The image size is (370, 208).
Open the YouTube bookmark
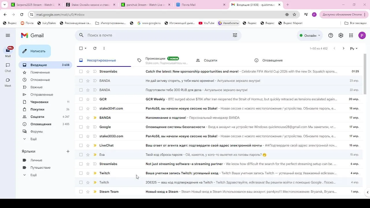coord(206,23)
